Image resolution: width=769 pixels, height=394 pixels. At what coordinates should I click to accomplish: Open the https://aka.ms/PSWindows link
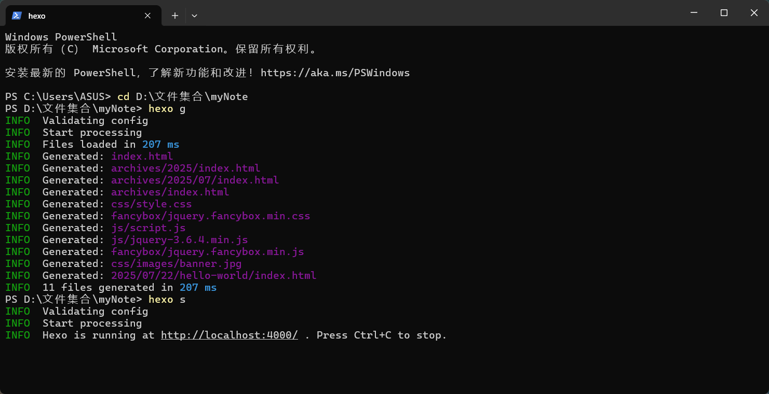tap(335, 73)
